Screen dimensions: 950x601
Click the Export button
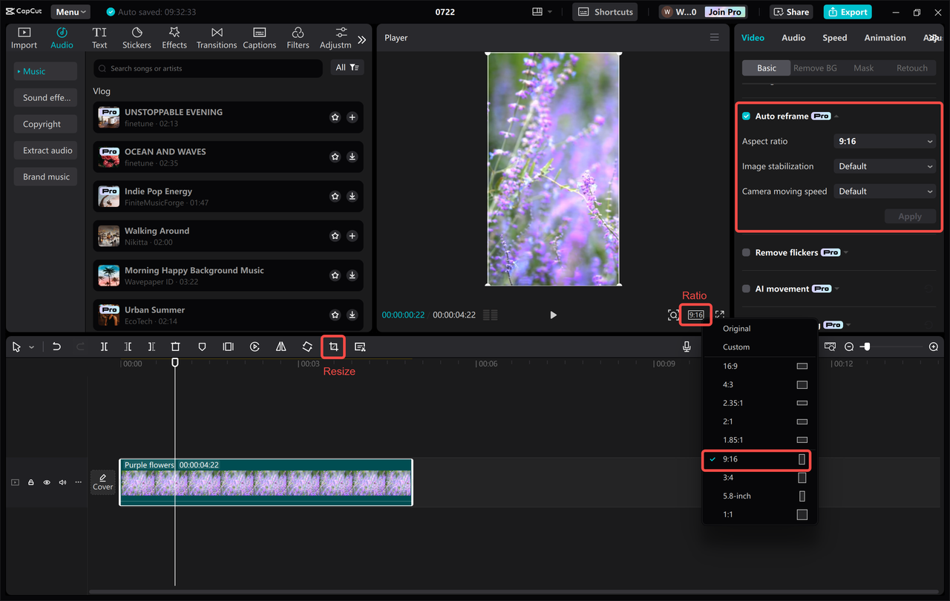point(847,11)
